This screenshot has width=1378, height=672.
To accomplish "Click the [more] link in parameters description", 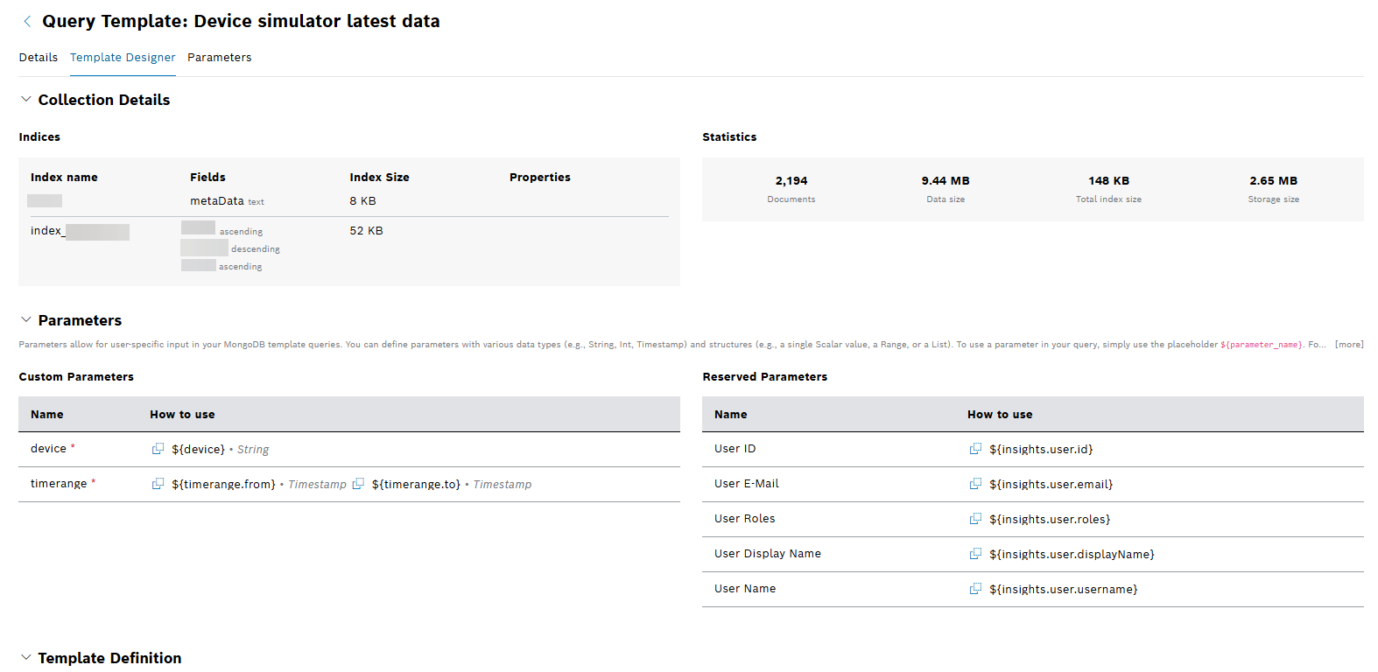I will click(x=1349, y=345).
